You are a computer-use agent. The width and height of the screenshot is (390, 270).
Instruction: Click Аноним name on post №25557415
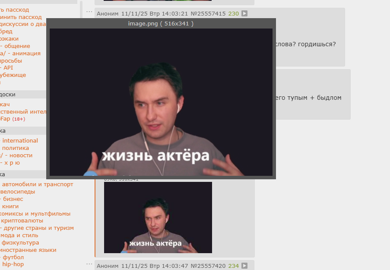tap(108, 14)
